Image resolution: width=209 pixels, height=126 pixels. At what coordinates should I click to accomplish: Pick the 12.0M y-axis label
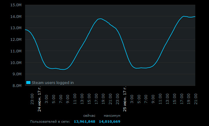16,40
